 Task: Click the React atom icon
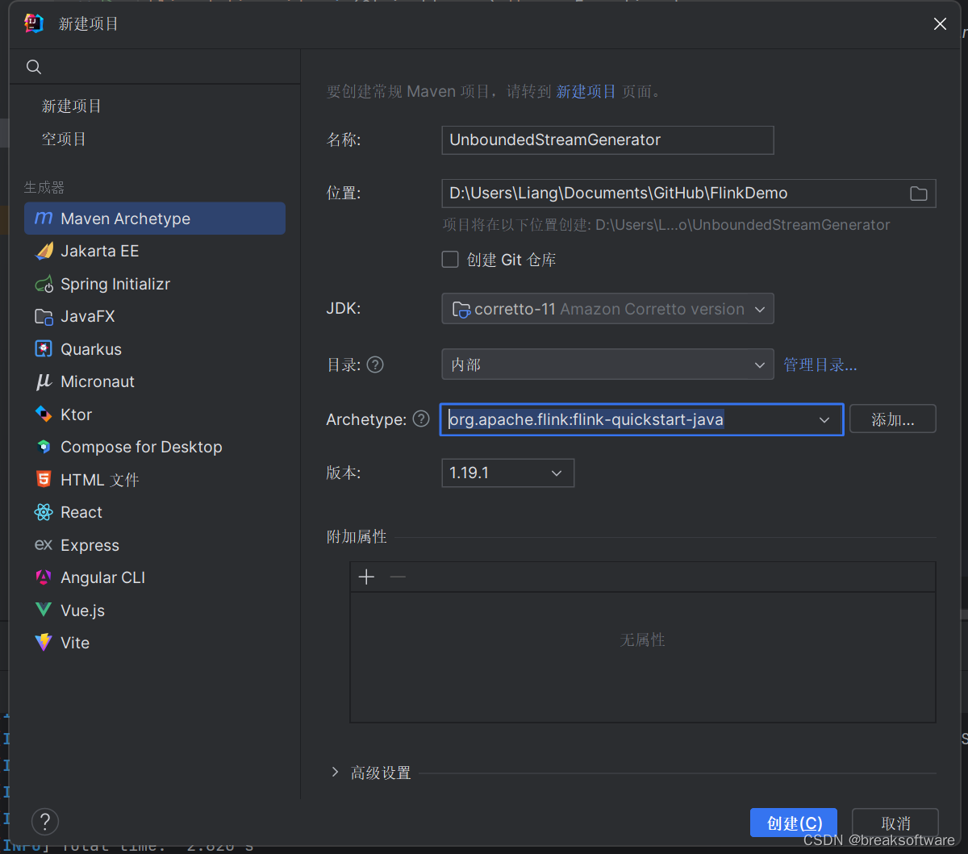click(44, 512)
